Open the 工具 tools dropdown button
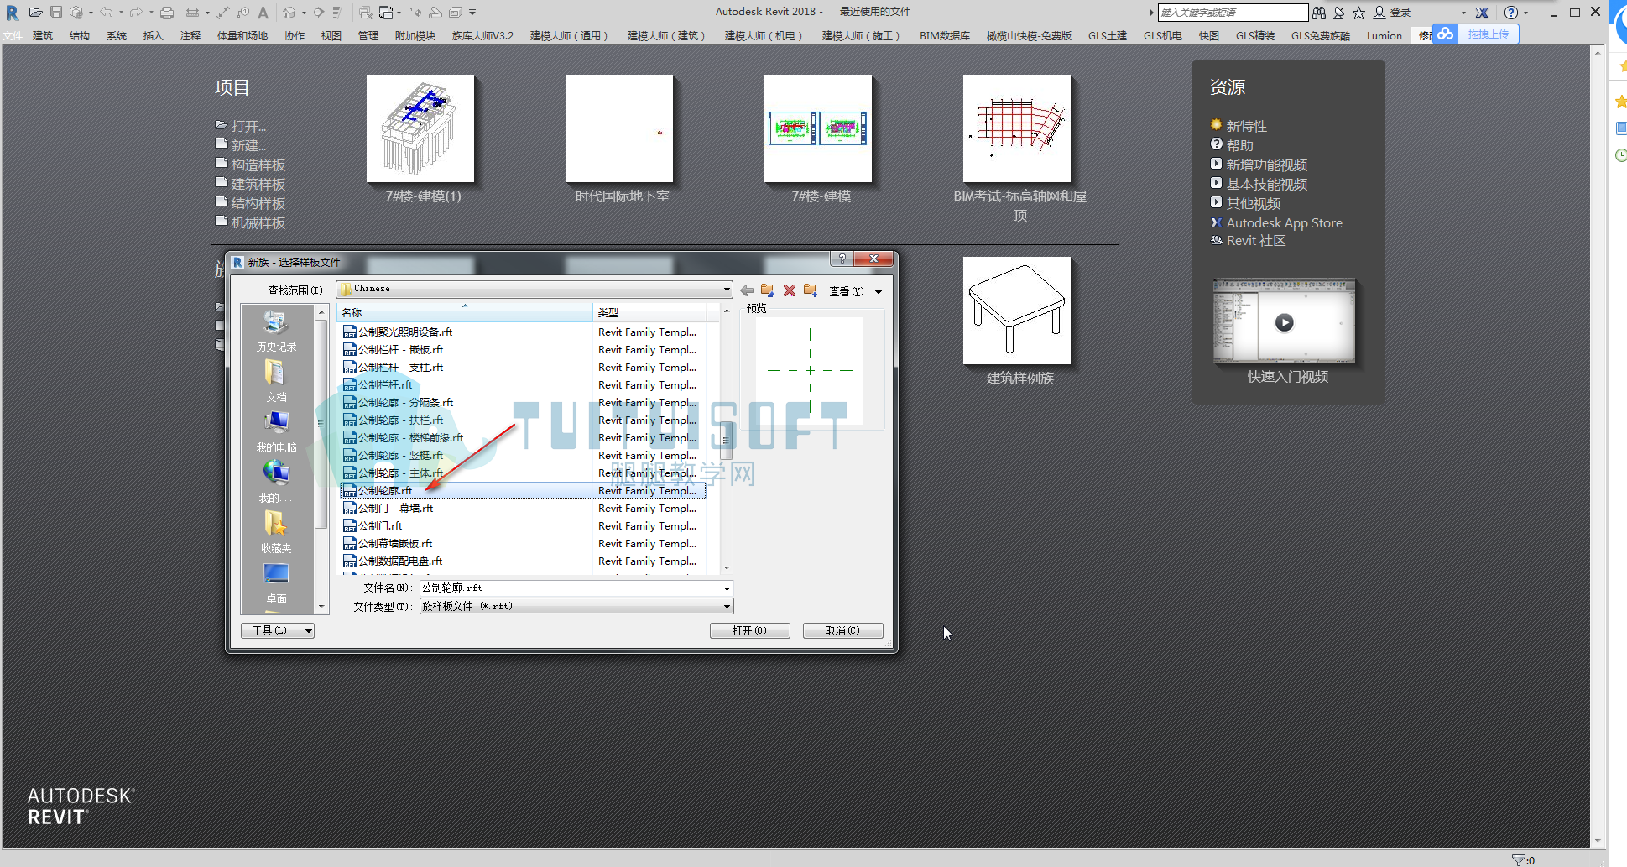Image resolution: width=1627 pixels, height=867 pixels. point(278,630)
